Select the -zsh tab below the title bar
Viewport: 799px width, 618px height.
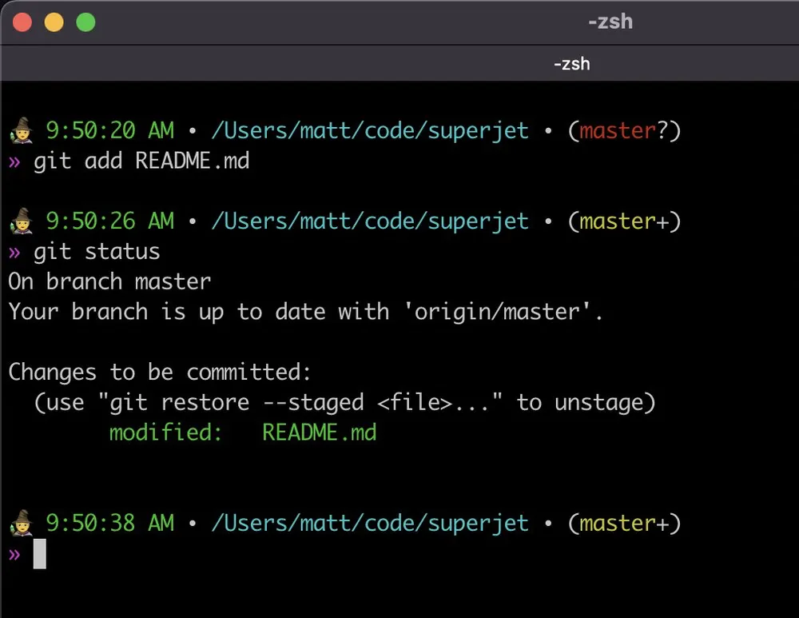(572, 63)
